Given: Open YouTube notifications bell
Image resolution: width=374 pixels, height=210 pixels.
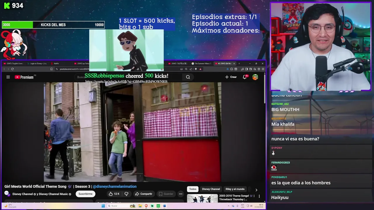Looking at the screenshot, I should 245,77.
